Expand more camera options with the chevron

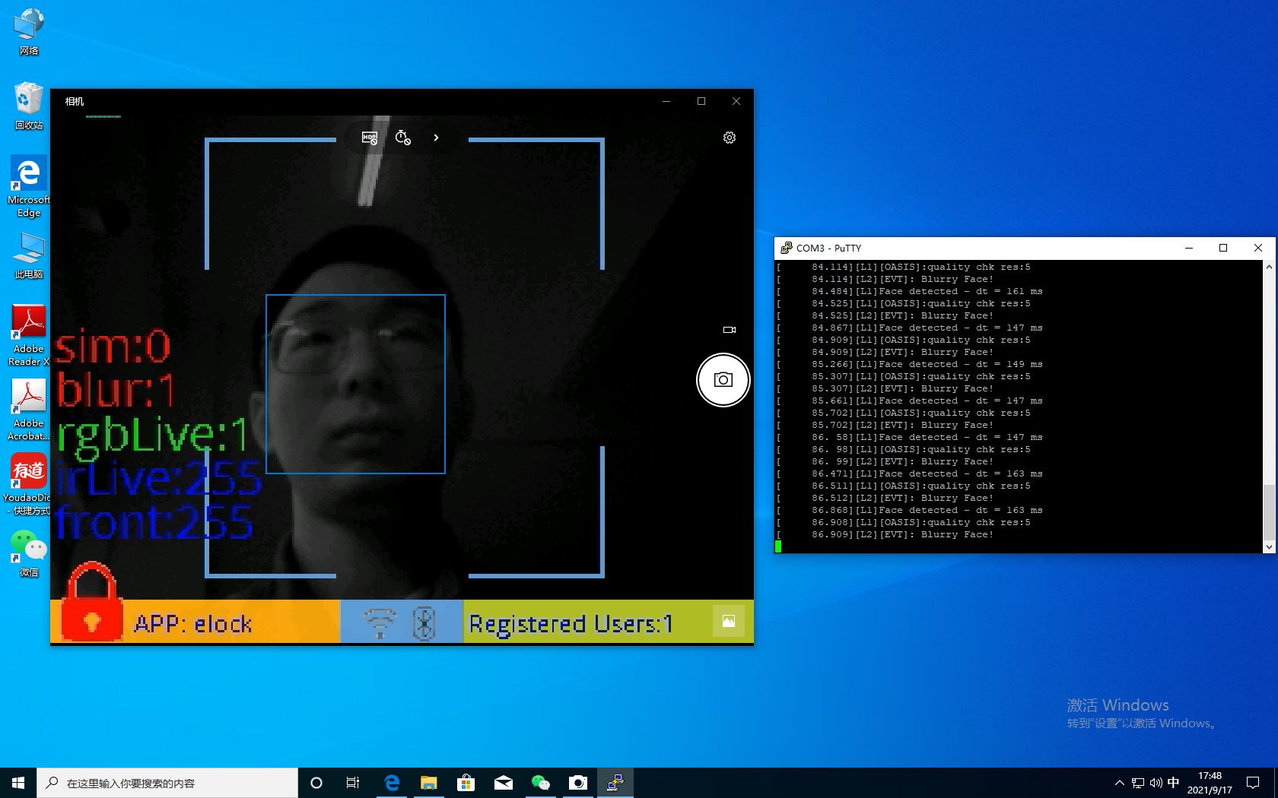tap(436, 138)
